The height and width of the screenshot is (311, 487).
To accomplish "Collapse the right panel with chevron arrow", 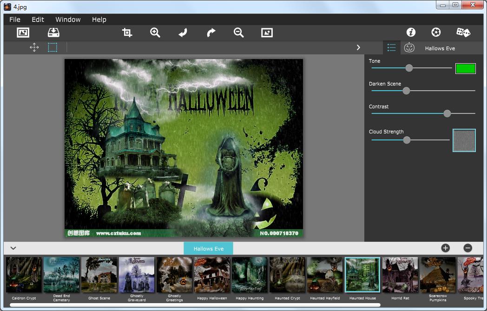I will tap(358, 47).
